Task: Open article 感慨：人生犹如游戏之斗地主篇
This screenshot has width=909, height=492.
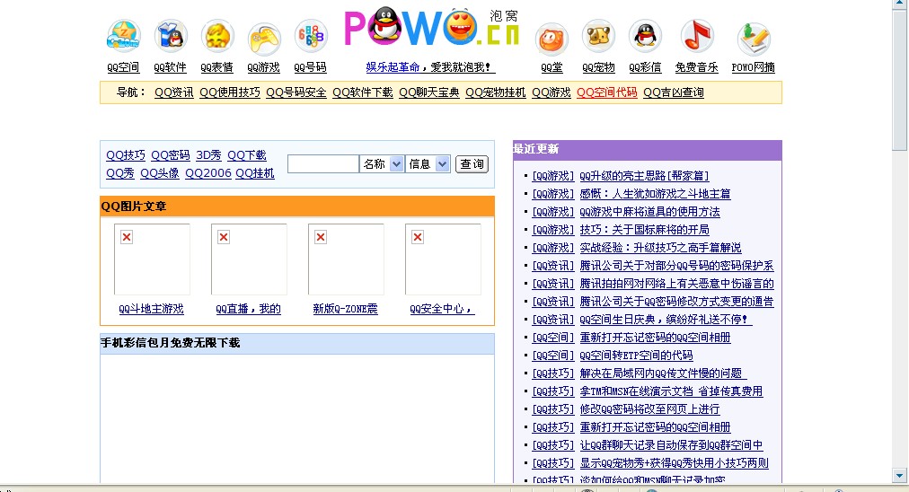Action: [x=655, y=194]
